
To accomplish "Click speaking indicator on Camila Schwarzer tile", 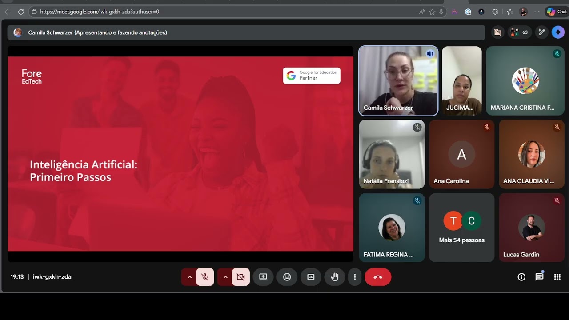I will click(430, 54).
